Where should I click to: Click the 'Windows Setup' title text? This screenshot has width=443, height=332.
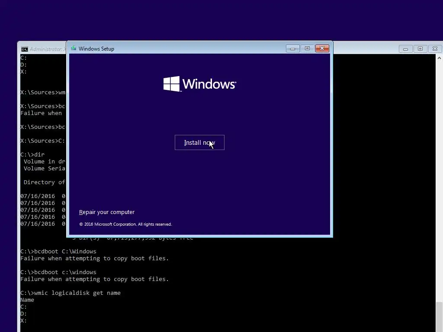point(96,48)
